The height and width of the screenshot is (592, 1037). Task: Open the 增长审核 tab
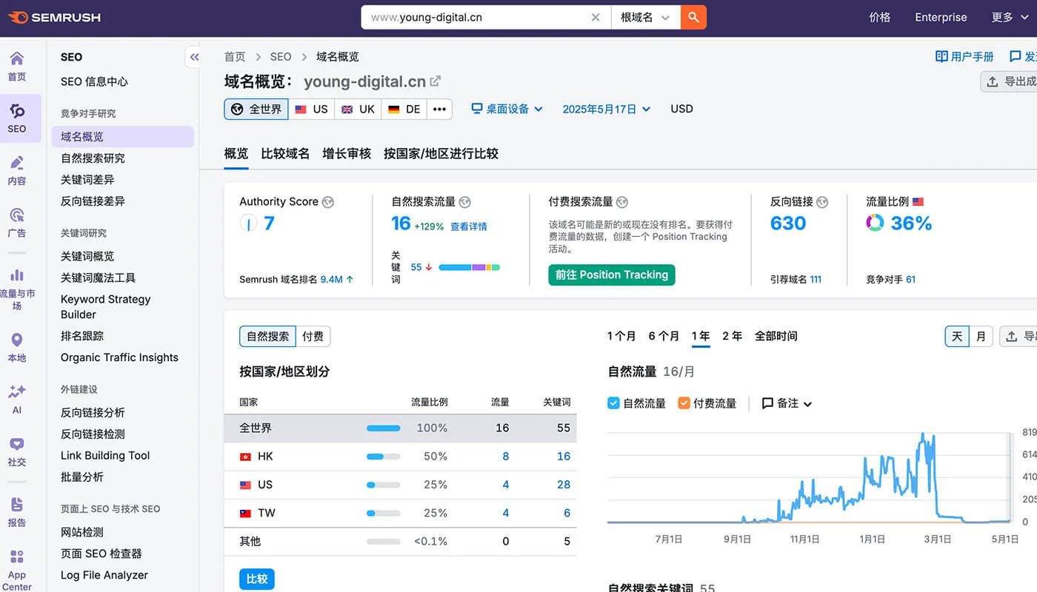coord(347,153)
